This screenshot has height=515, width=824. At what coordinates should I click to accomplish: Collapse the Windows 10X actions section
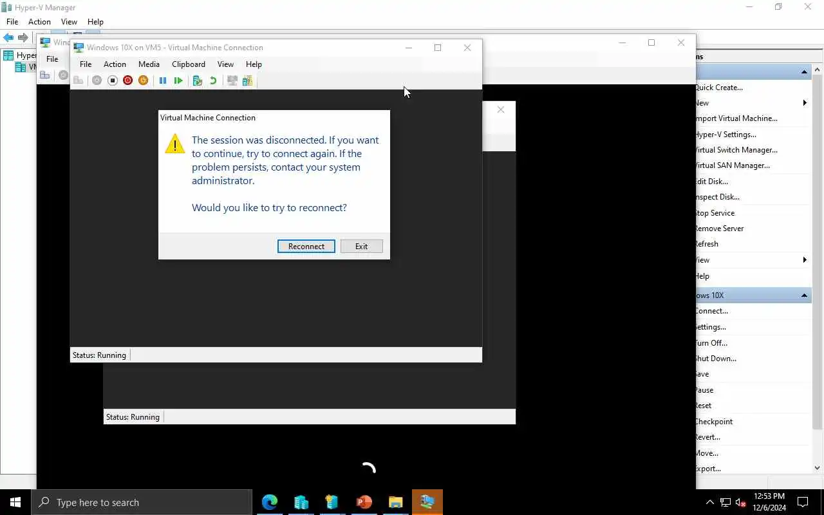(x=805, y=295)
